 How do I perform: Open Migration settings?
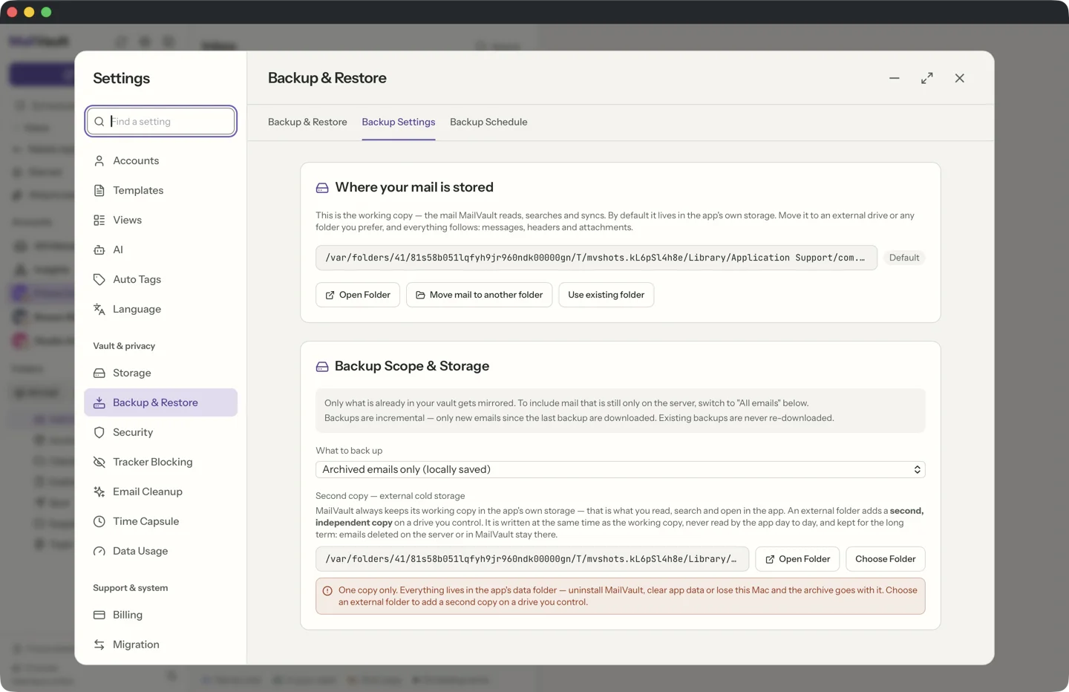160,644
